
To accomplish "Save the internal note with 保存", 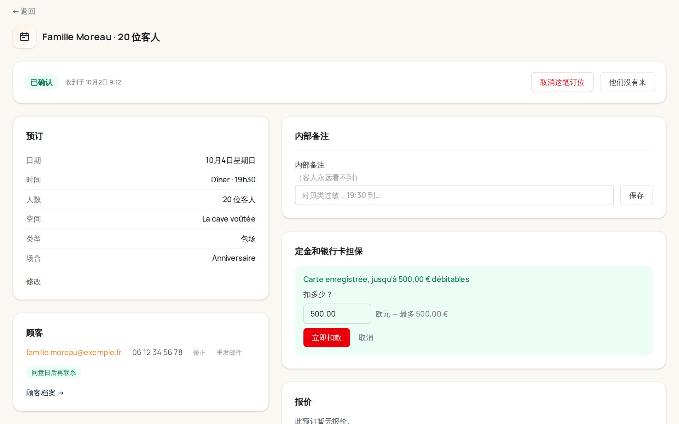I will click(636, 195).
